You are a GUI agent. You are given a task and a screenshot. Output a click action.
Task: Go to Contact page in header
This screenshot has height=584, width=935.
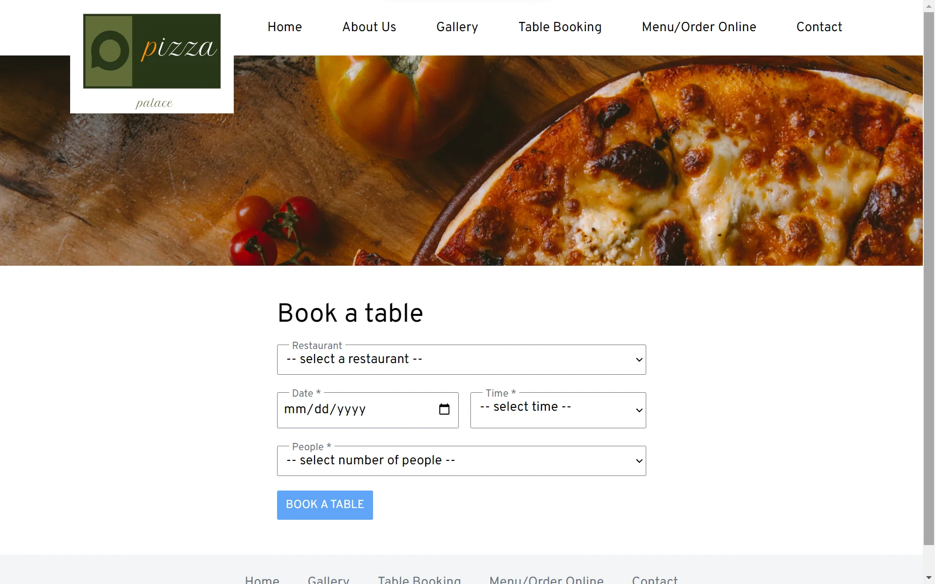(x=819, y=27)
